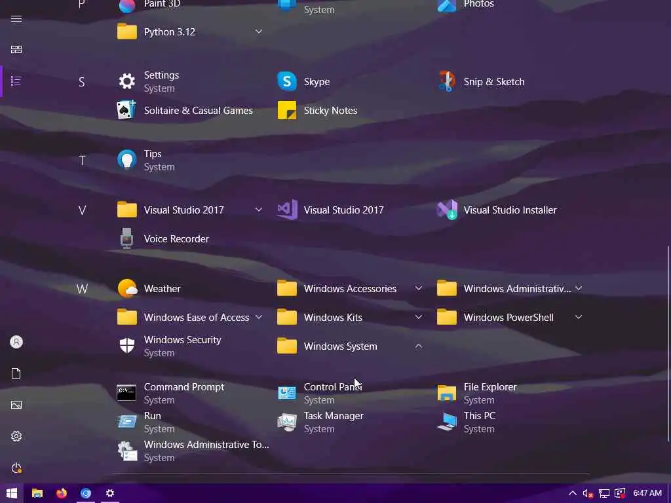This screenshot has height=503, width=671.
Task: Launch Visual Studio 2017 application
Action: [x=351, y=210]
